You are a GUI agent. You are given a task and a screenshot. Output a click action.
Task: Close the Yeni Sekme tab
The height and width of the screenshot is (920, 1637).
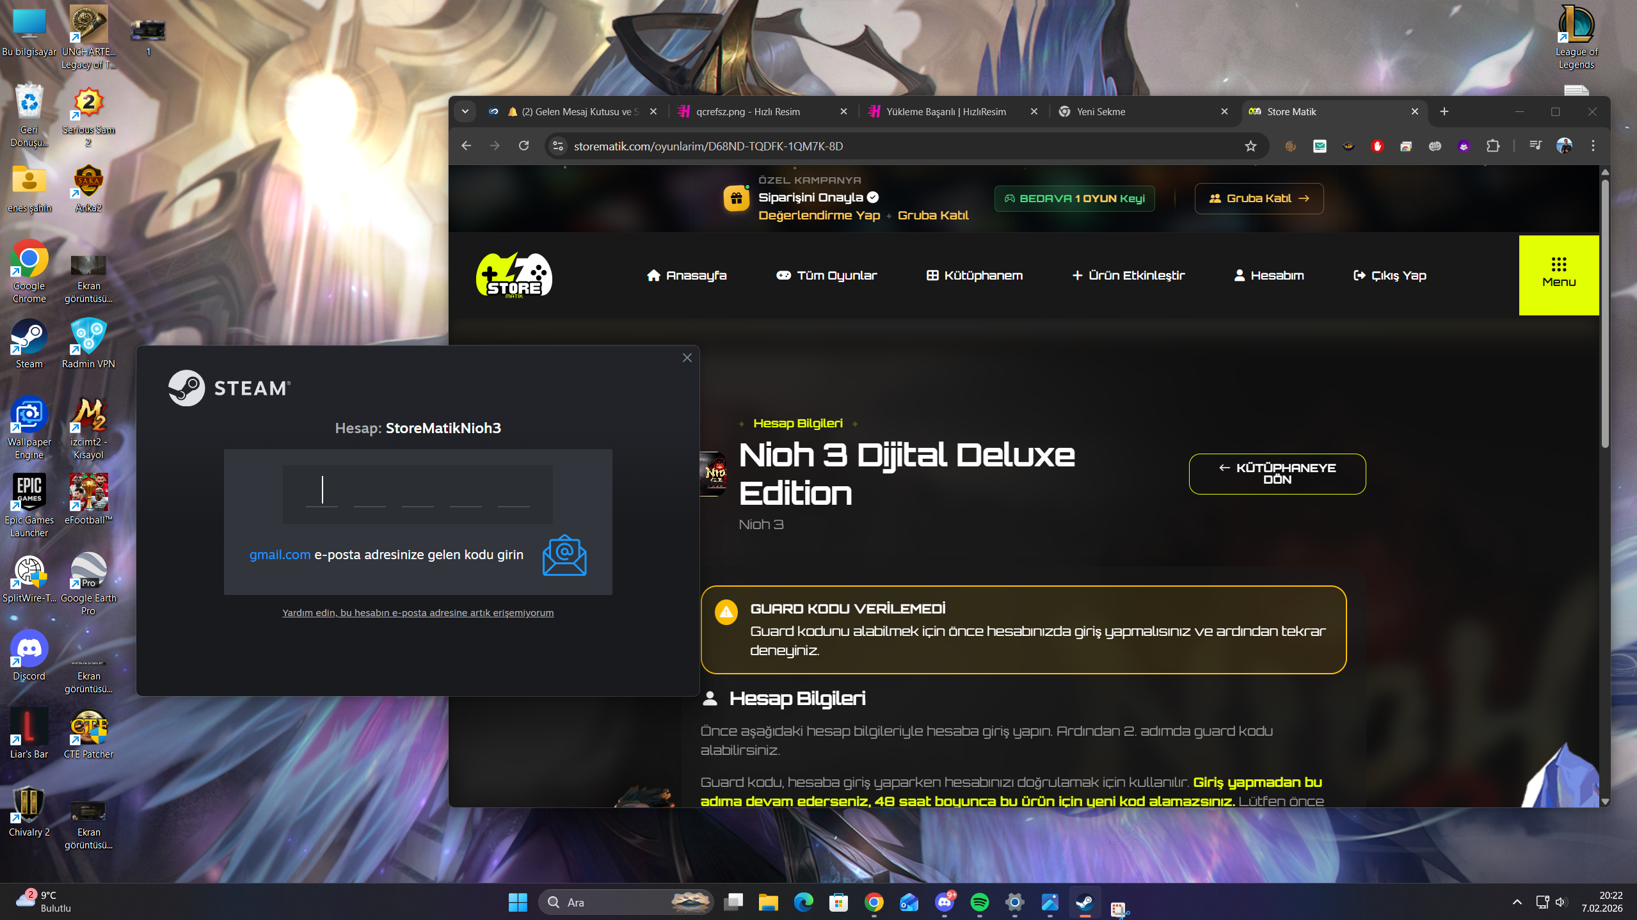(x=1224, y=111)
